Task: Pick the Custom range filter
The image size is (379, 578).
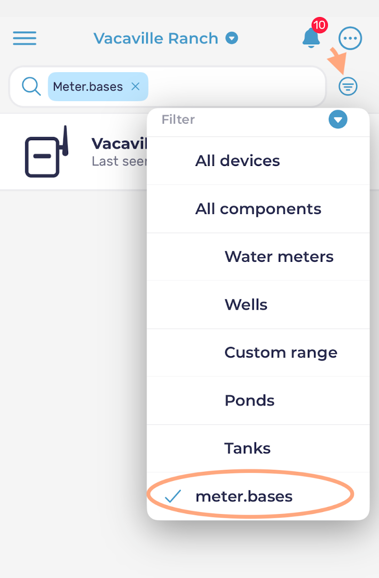Action: (x=258, y=352)
